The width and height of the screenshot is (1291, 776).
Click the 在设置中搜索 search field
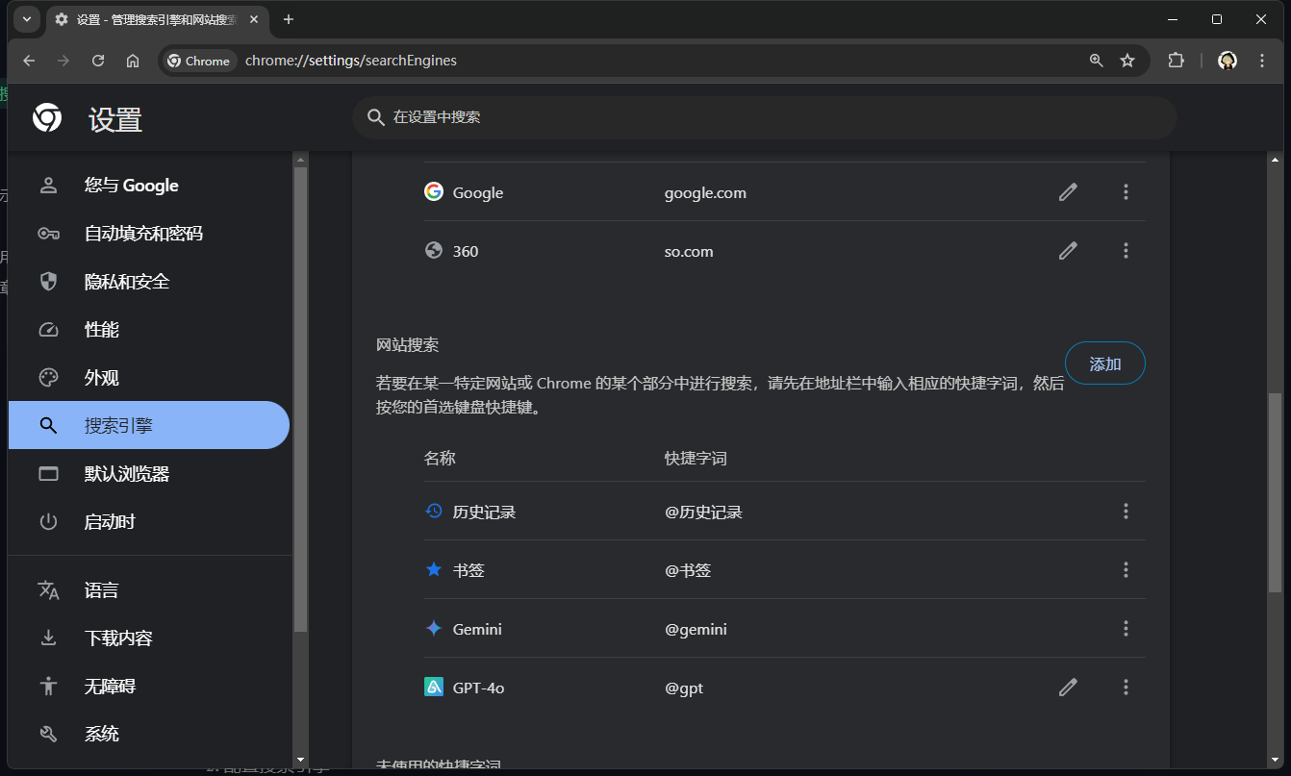tap(765, 117)
